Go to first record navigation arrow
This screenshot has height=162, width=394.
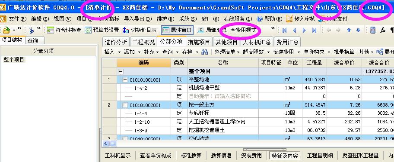(284, 30)
